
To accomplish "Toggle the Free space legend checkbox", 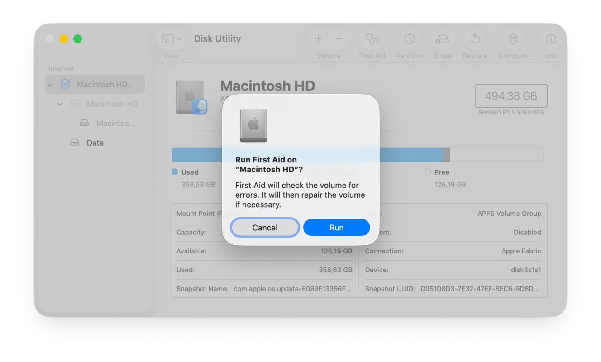I will tap(428, 172).
